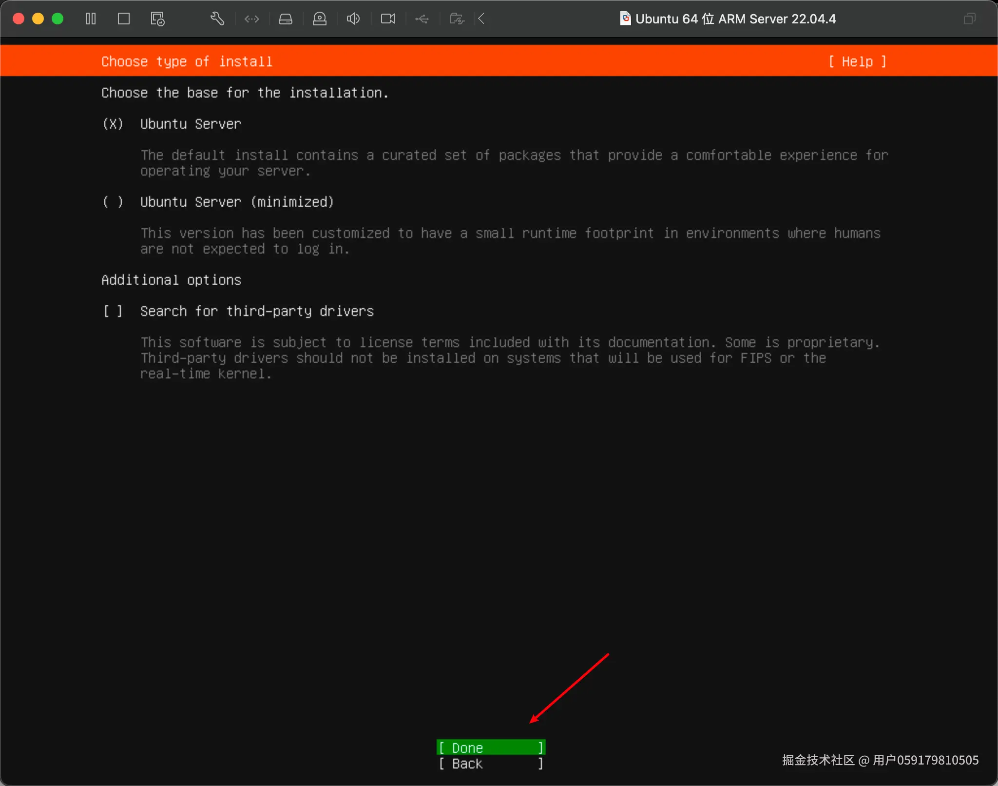998x786 pixels.
Task: Click the camera device icon
Action: pyautogui.click(x=388, y=19)
